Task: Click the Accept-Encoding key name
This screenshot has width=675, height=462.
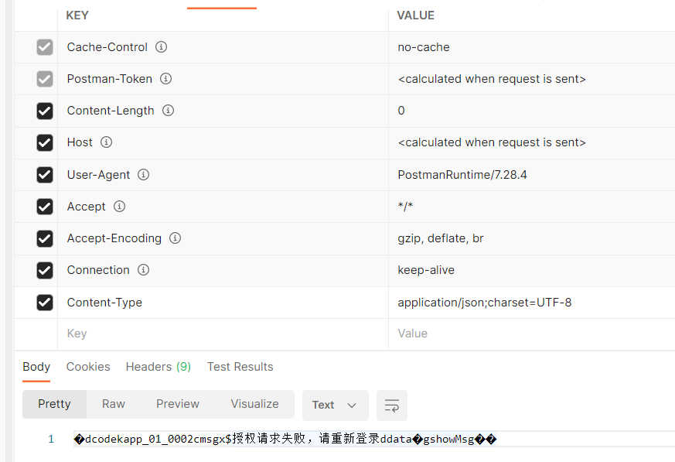Action: 114,238
